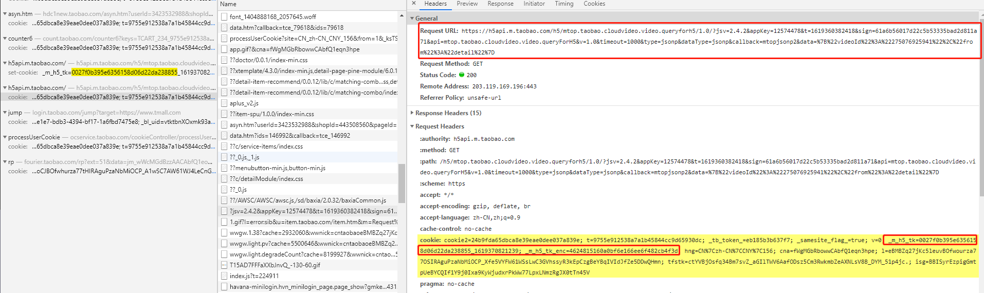Click file icon of T1SAD7FFFaXXbJnvQ_-130-60.gif

coord(224,265)
